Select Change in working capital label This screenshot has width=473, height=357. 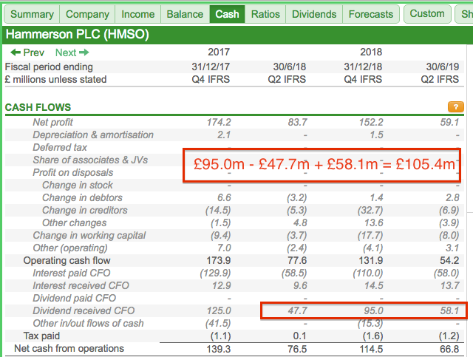tap(89, 235)
